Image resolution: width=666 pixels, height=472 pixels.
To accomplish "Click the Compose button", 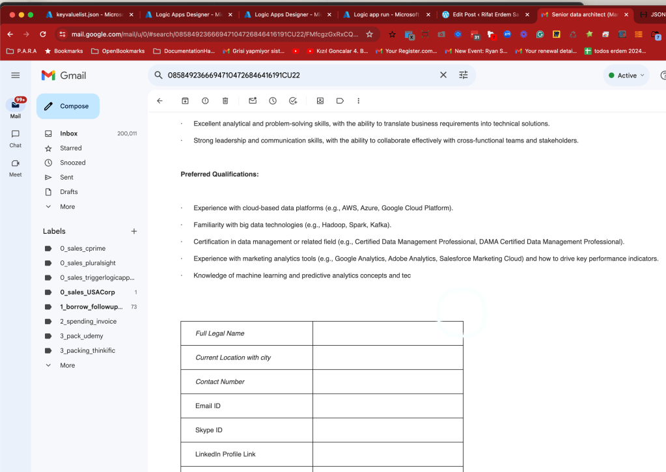I will click(68, 106).
